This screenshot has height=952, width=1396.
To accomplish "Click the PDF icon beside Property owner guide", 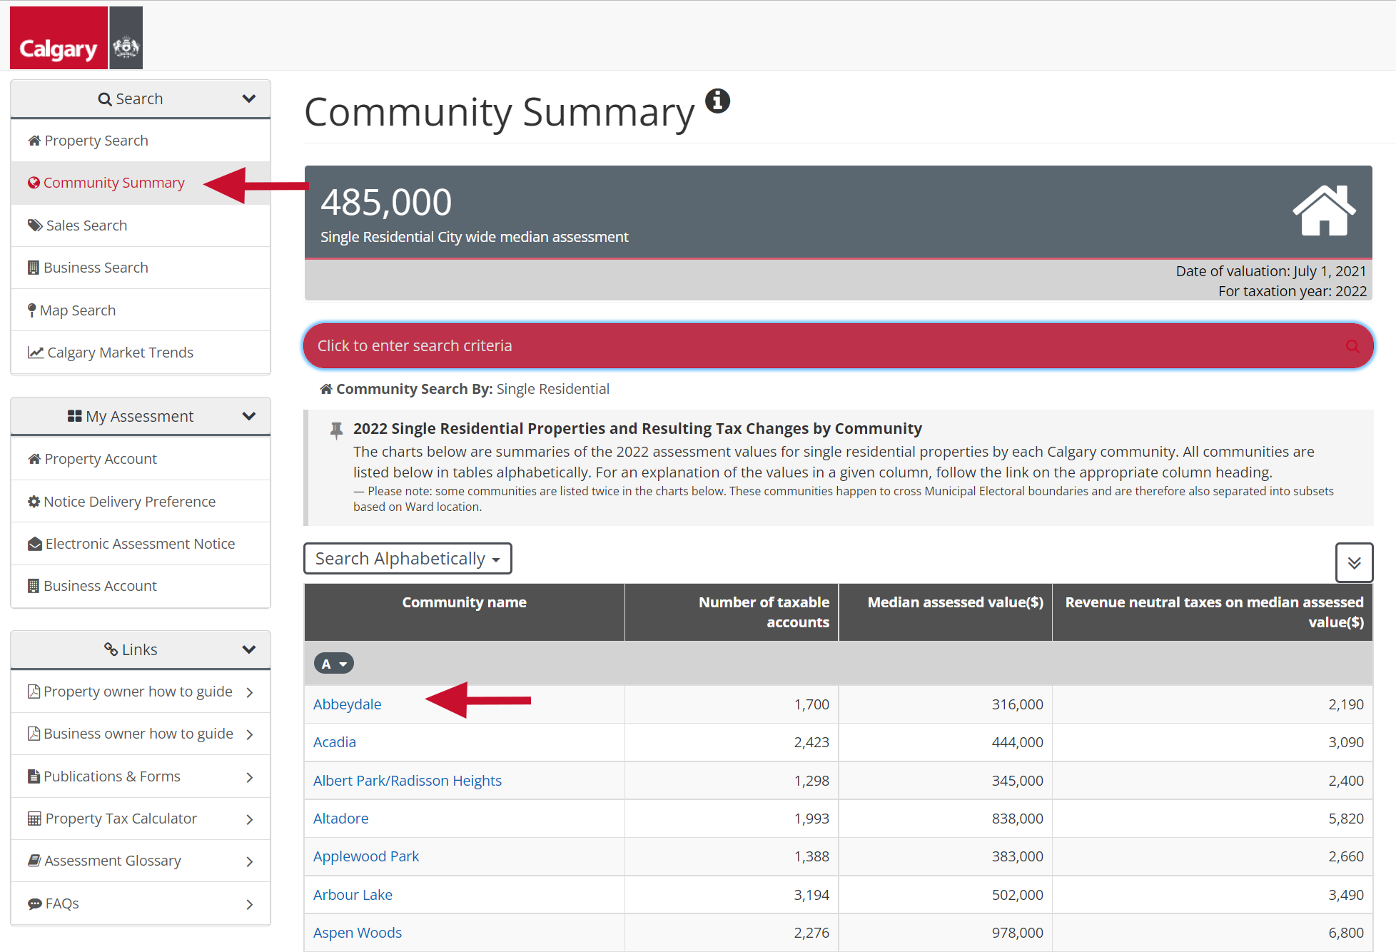I will [34, 692].
